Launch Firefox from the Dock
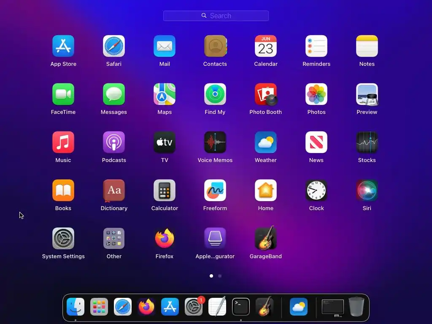The height and width of the screenshot is (324, 432). click(x=146, y=307)
